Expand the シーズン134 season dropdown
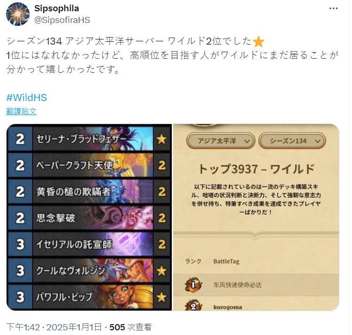 click(x=292, y=141)
